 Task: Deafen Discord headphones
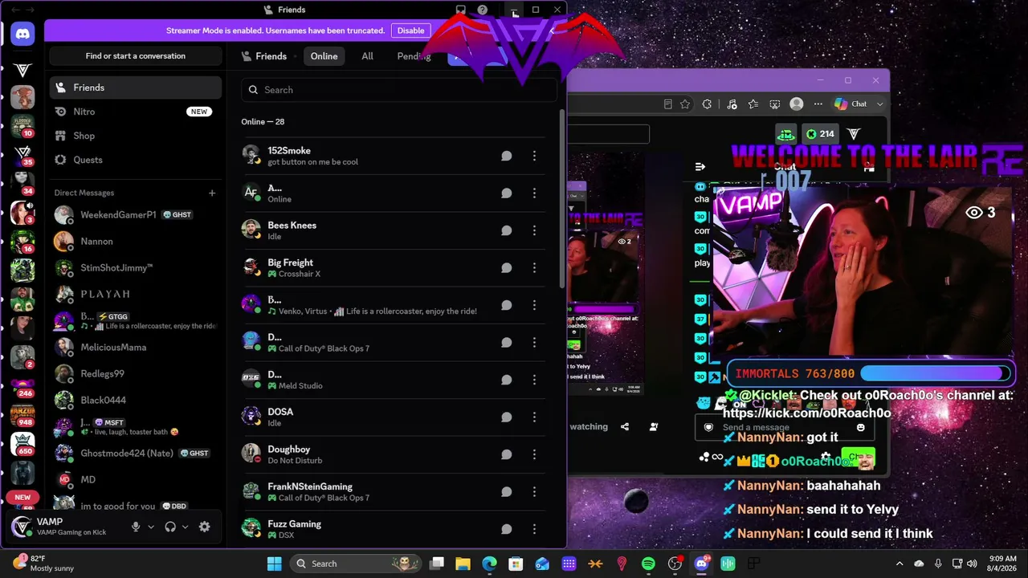click(x=170, y=527)
